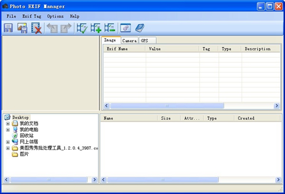Expand the 我的文档 tree node
The width and height of the screenshot is (285, 194).
click(8, 123)
